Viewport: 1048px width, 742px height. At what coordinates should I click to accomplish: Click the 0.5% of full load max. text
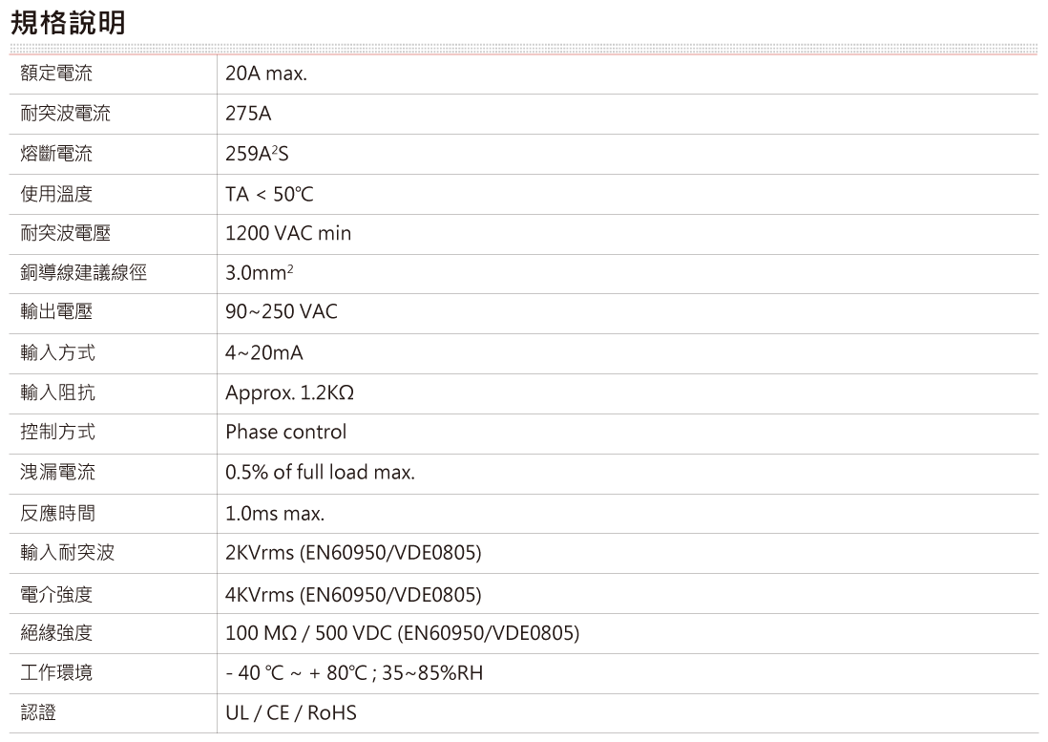coord(320,473)
